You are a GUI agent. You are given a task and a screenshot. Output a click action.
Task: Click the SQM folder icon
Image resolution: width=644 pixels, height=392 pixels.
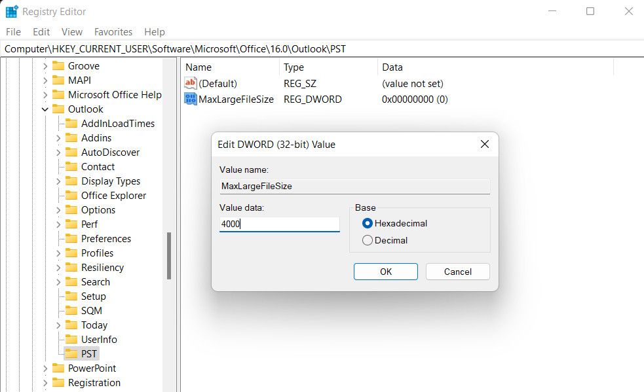pos(71,310)
